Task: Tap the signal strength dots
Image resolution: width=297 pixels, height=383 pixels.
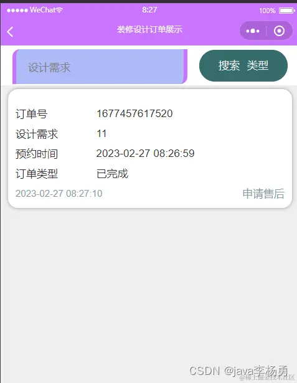Action: coord(17,11)
